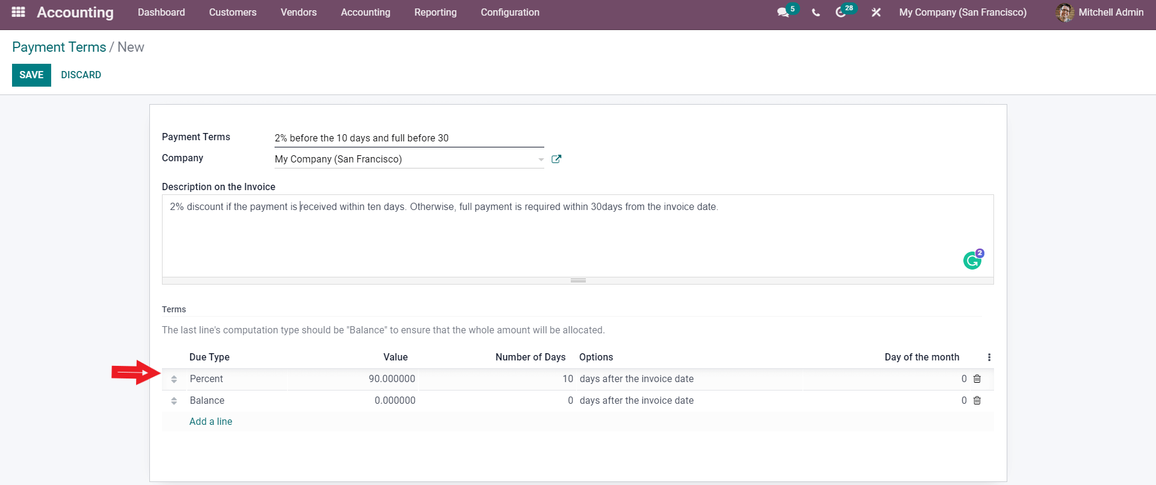Click the Grammarly icon in description
The height and width of the screenshot is (485, 1156).
(972, 261)
